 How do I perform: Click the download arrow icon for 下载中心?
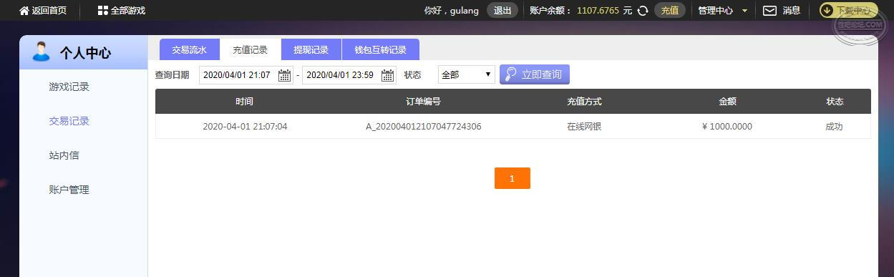point(827,11)
